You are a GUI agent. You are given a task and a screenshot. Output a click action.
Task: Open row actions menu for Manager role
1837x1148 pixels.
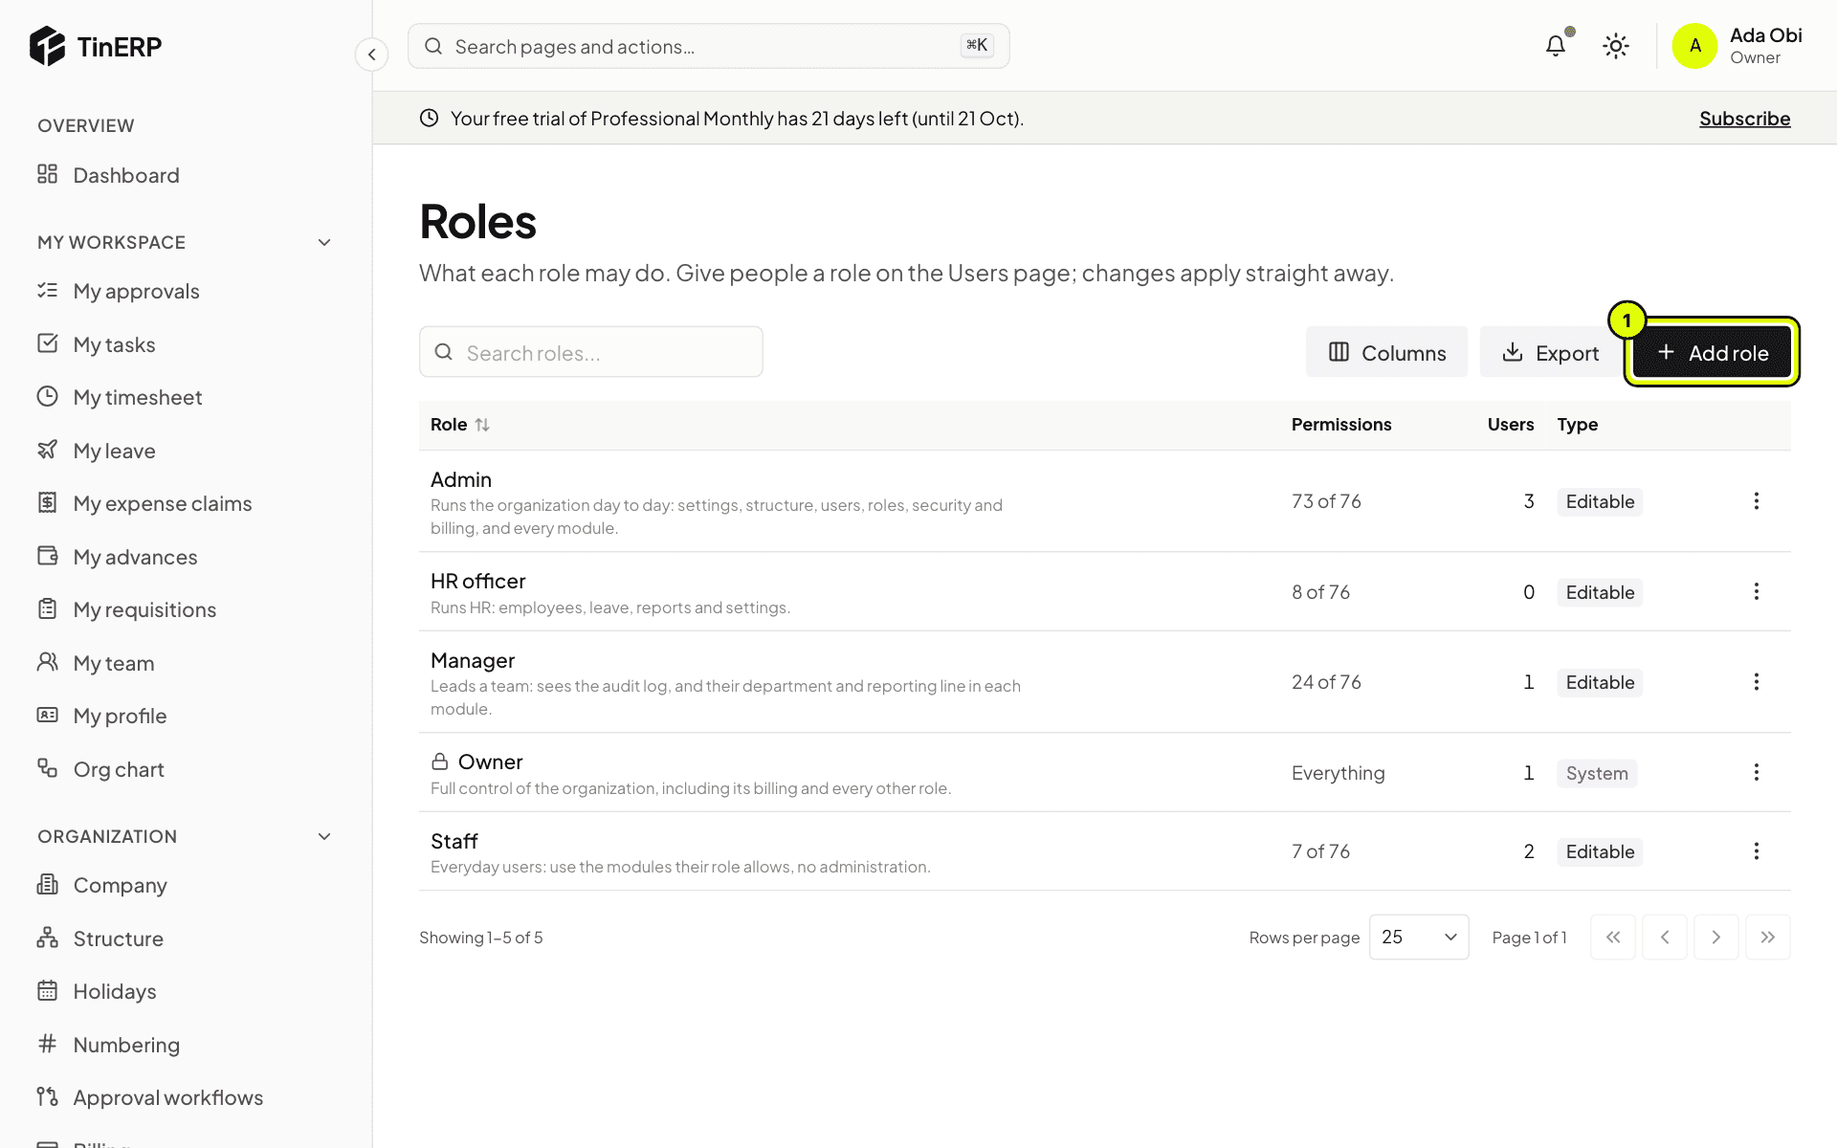tap(1756, 682)
